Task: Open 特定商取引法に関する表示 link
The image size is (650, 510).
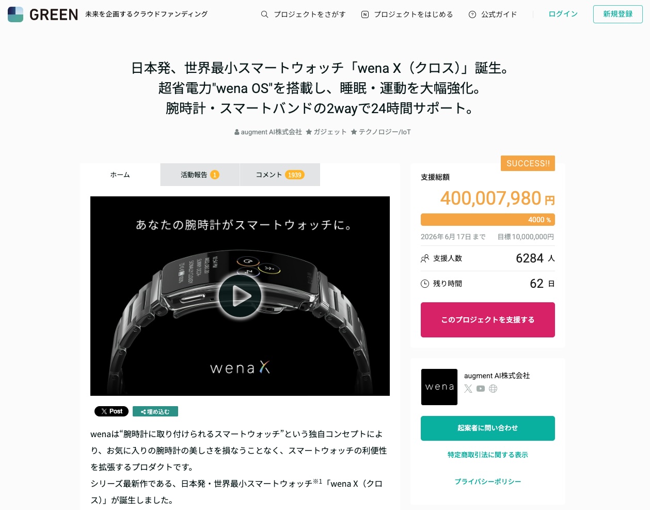Action: (488, 455)
